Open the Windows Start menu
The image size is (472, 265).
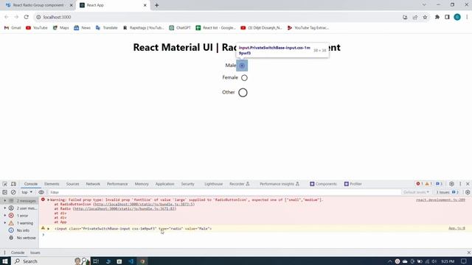click(5, 261)
